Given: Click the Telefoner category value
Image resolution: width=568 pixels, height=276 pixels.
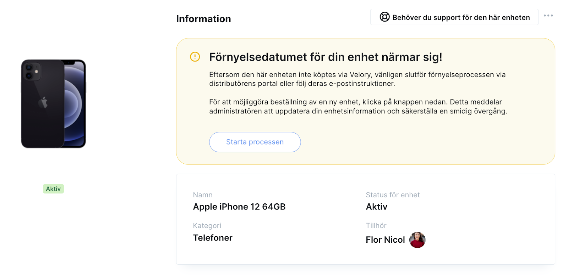Looking at the screenshot, I should coord(213,238).
